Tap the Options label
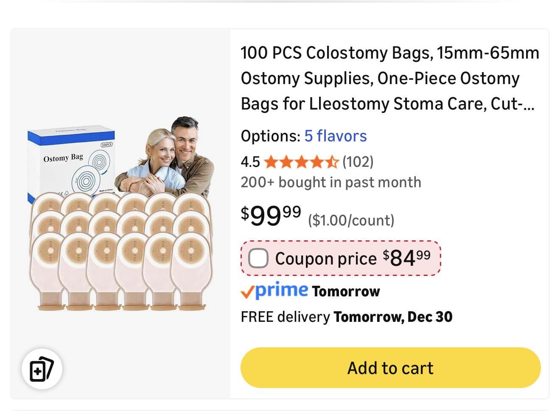560x411 pixels. pos(270,136)
